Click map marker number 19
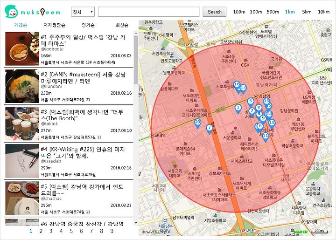 [x=266, y=102]
